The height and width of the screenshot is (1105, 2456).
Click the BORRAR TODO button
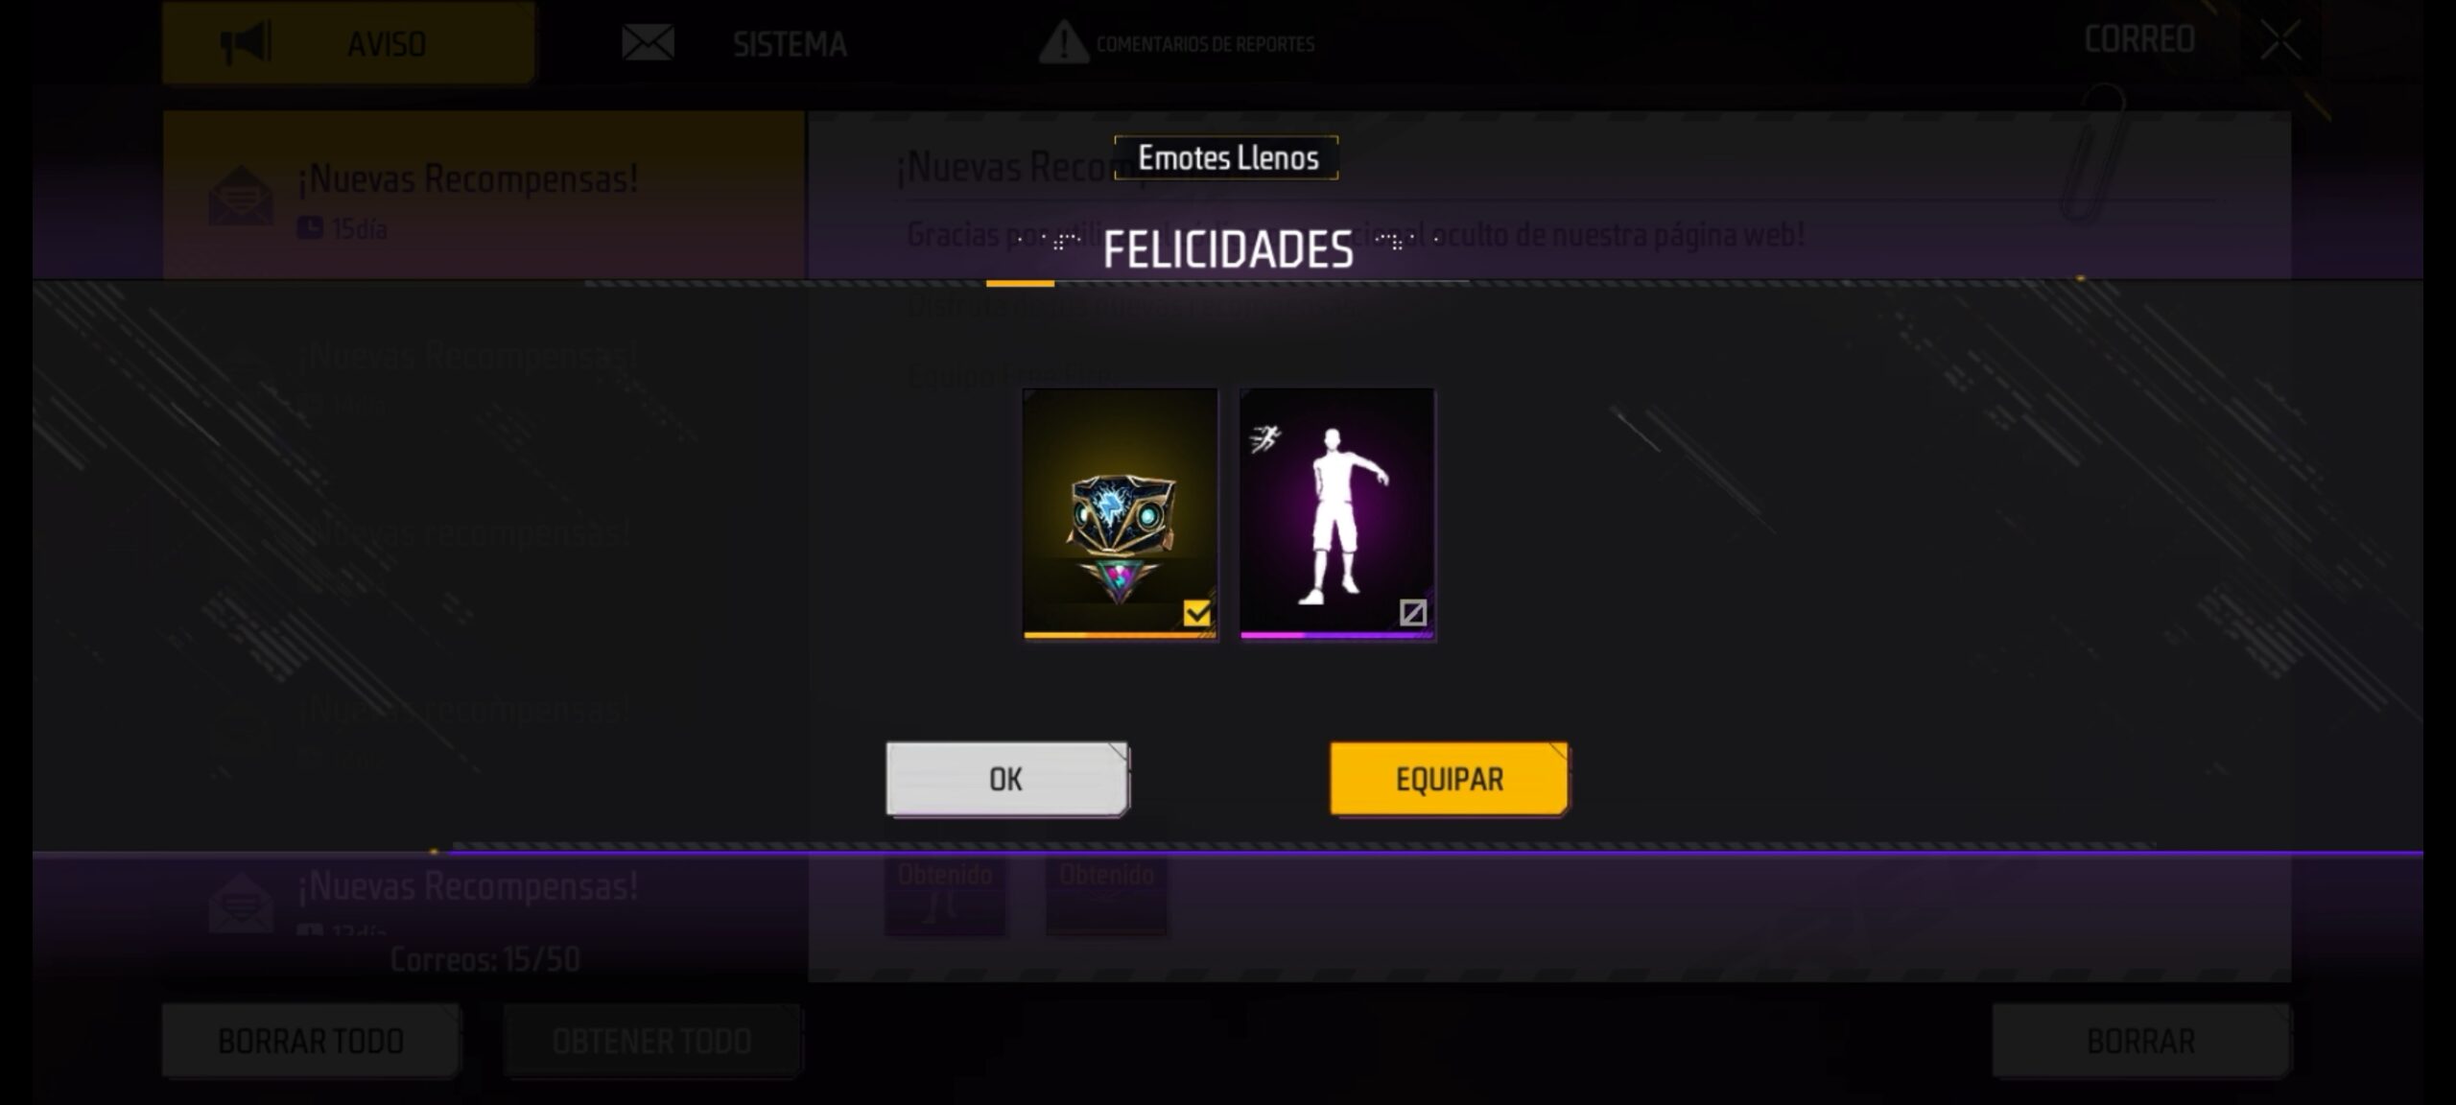pos(311,1041)
